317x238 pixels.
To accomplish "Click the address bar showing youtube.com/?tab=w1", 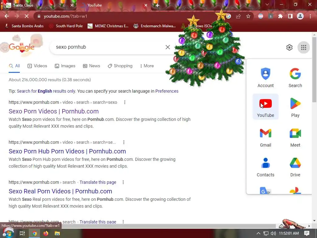I will [x=129, y=16].
